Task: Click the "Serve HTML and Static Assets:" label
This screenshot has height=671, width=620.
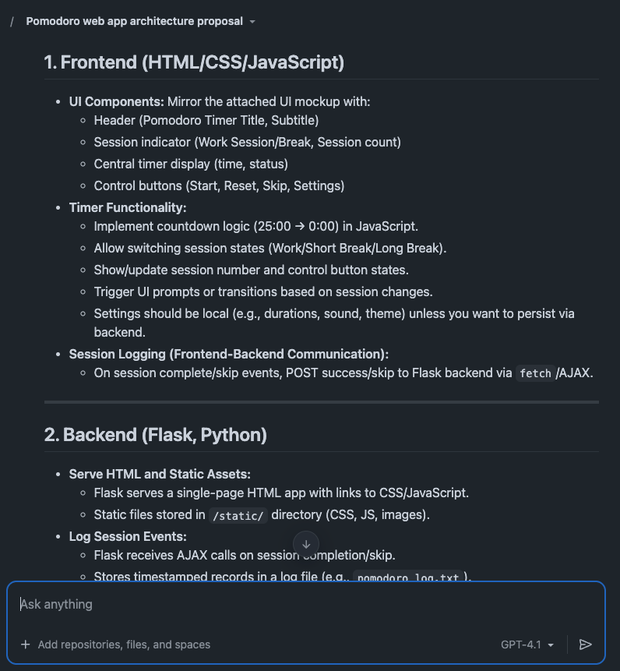Action: (160, 474)
